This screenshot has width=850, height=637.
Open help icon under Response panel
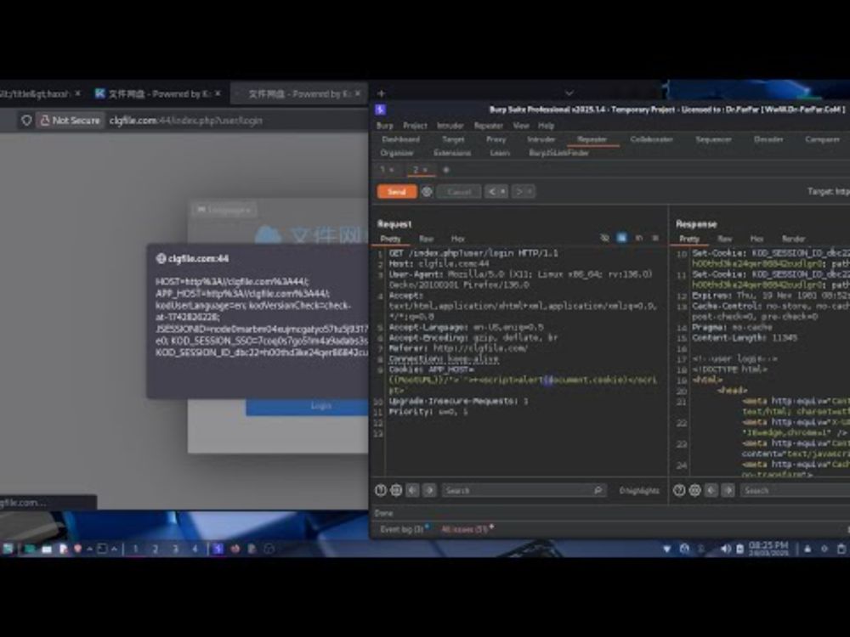click(x=678, y=490)
